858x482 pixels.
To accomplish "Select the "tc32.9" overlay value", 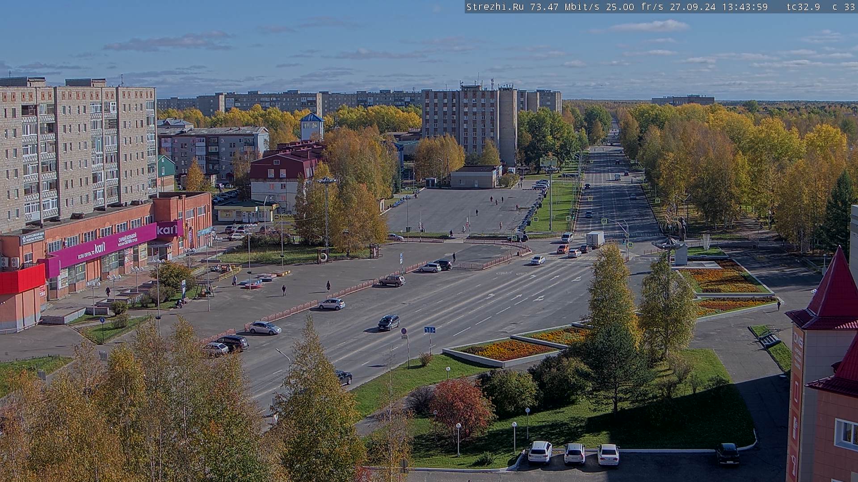I will [803, 7].
